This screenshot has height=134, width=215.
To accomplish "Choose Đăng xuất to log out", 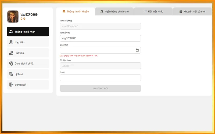I will pyautogui.click(x=28, y=85).
